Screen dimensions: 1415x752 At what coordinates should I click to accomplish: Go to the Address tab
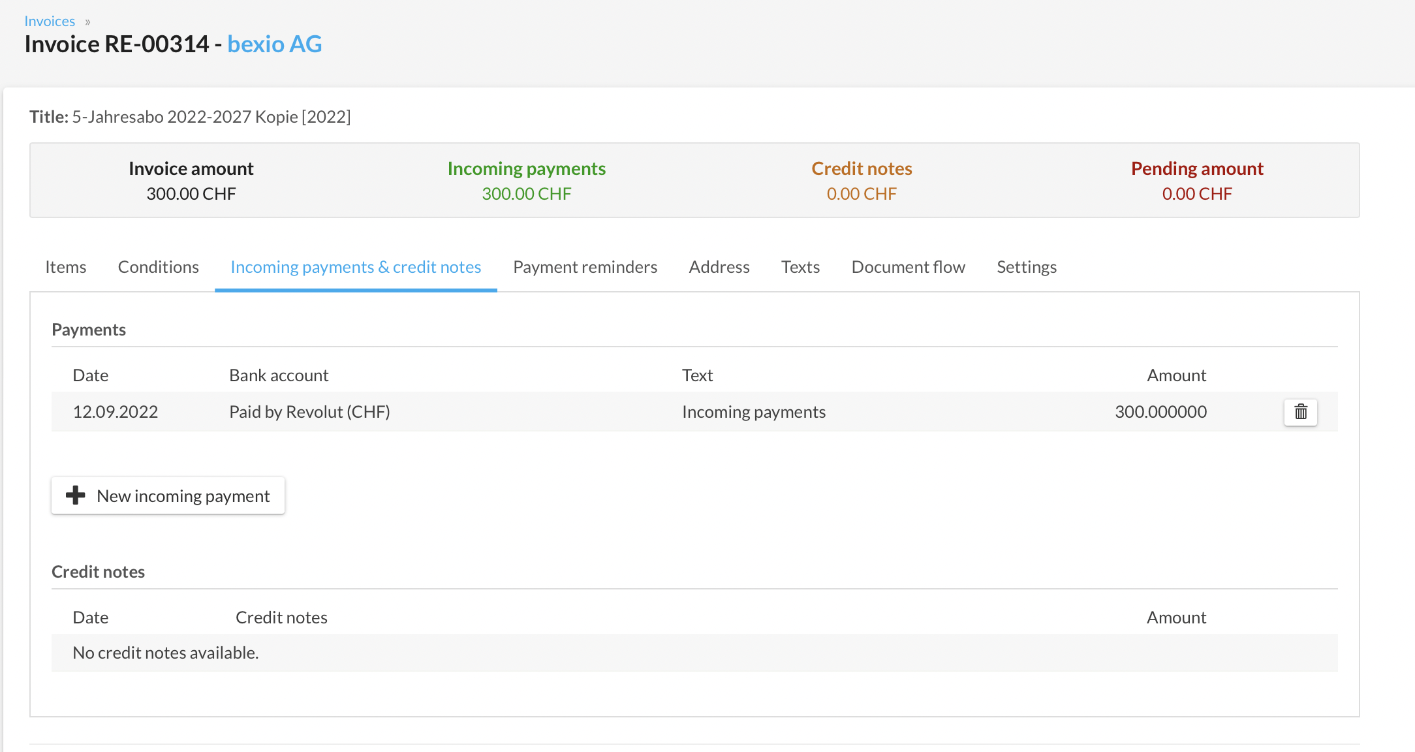click(x=719, y=267)
